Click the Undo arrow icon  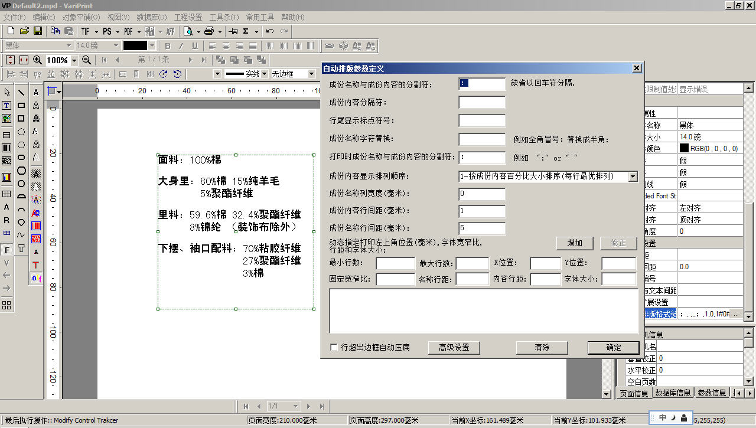[x=270, y=31]
